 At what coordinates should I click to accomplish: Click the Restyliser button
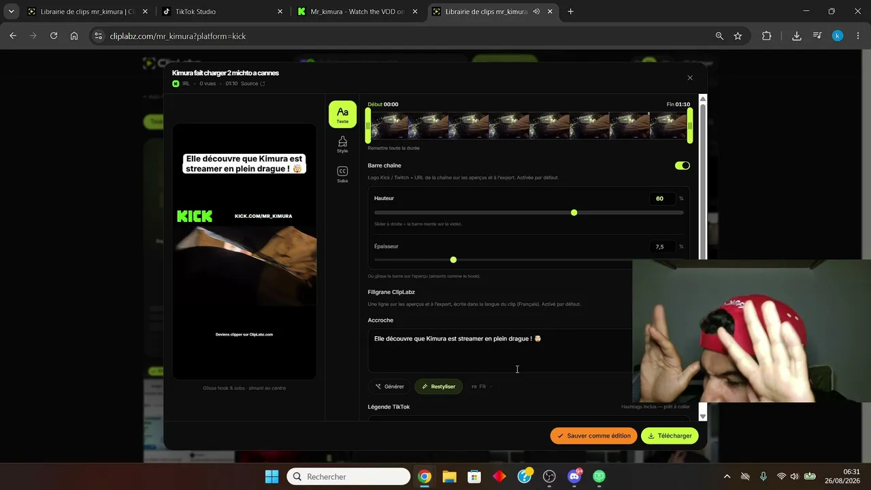pyautogui.click(x=438, y=387)
